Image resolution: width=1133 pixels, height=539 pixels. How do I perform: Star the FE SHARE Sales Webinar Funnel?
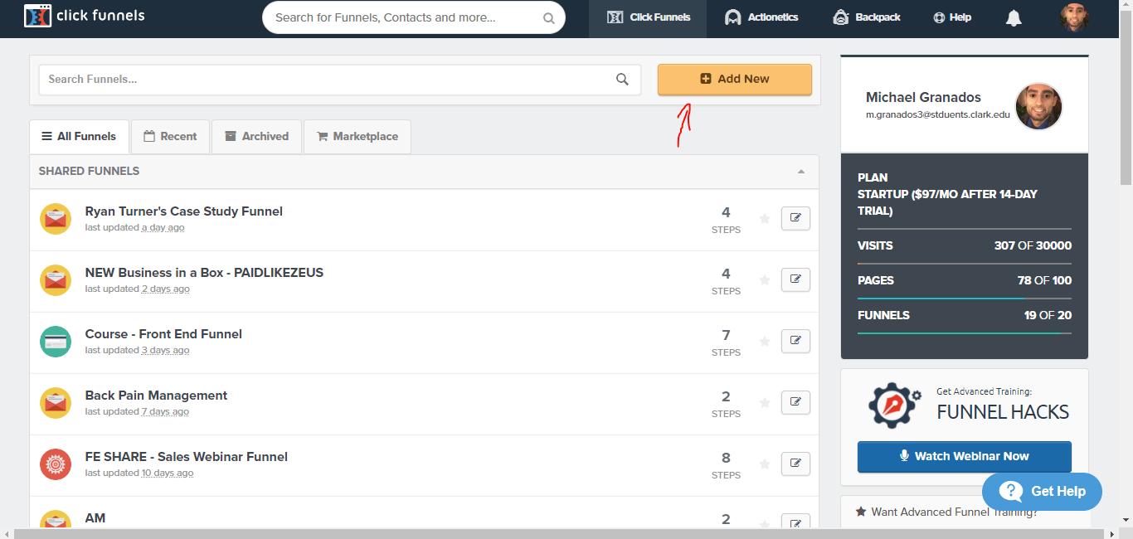point(765,464)
